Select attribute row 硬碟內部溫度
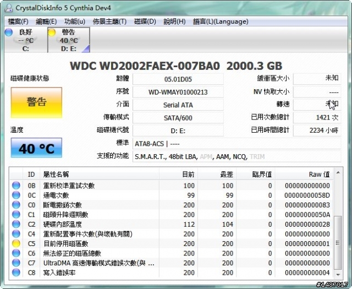Viewport: 352px width, 289px height. point(172,224)
